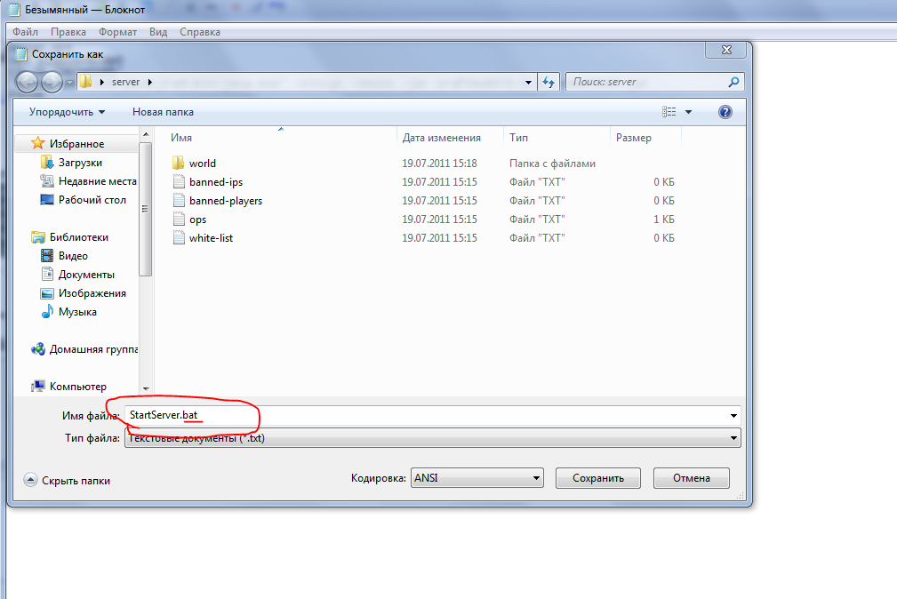897x599 pixels.
Task: Open the Формат menu
Action: pyautogui.click(x=117, y=32)
